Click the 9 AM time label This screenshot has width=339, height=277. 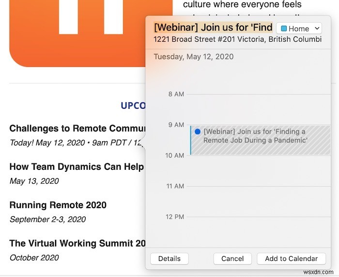click(176, 125)
